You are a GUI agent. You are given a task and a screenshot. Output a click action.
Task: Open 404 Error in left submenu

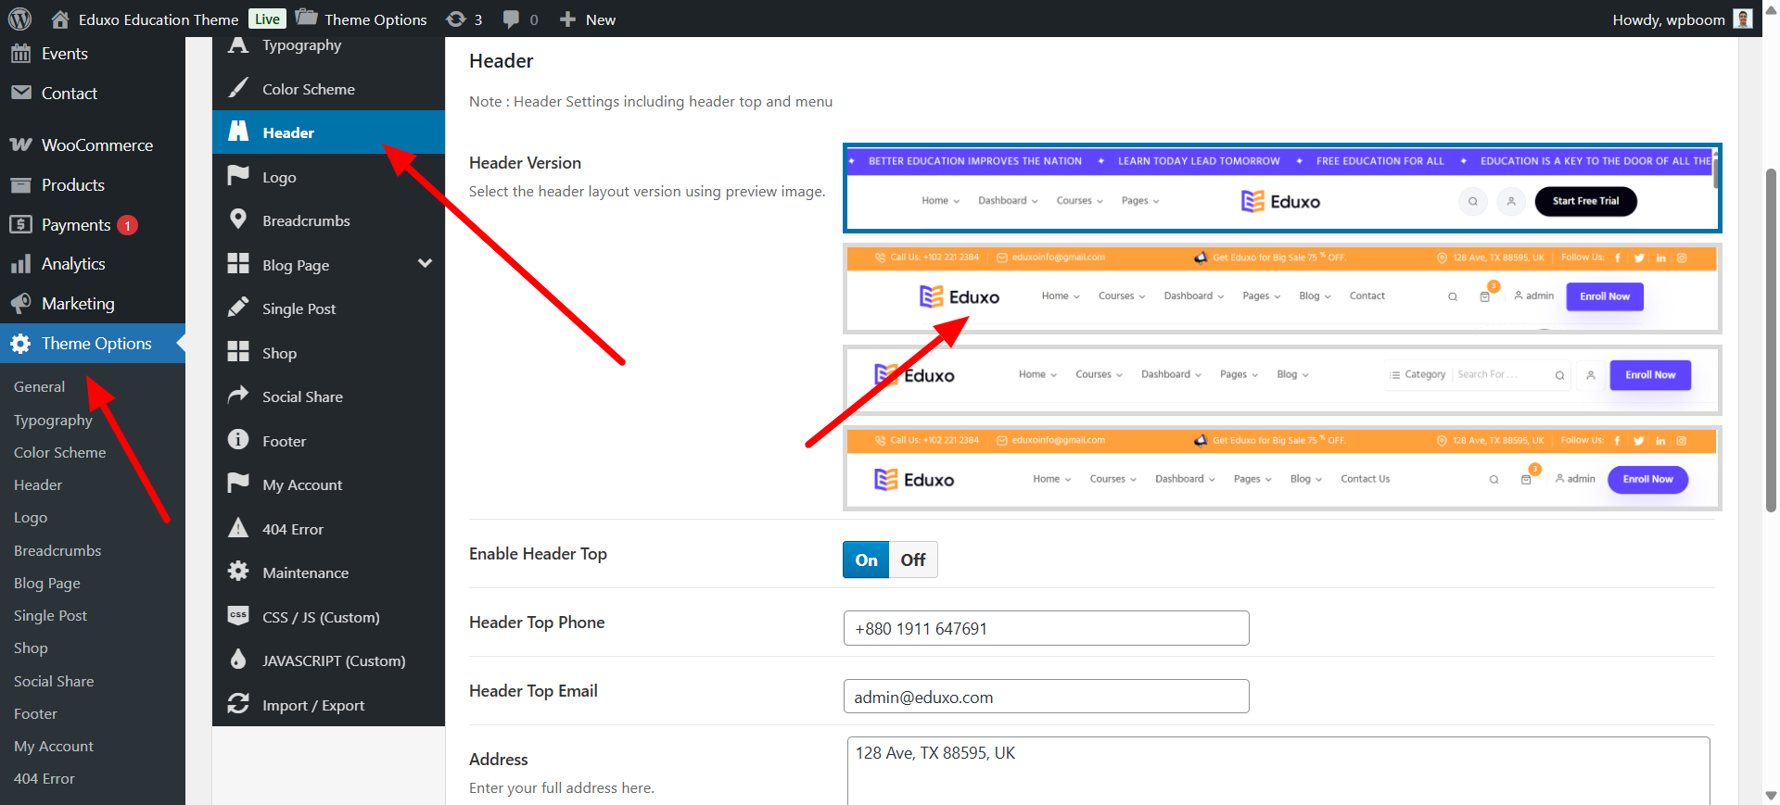pos(44,778)
